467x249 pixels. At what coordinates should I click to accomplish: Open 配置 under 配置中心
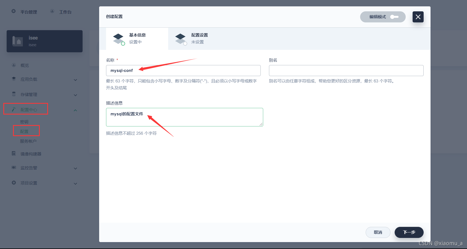click(x=24, y=131)
